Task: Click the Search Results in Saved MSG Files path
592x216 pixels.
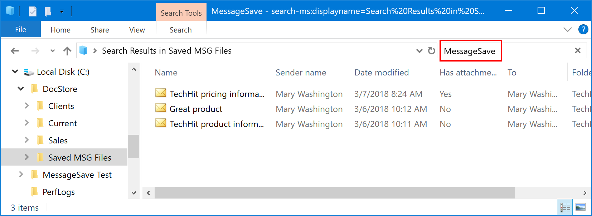Action: pos(167,51)
